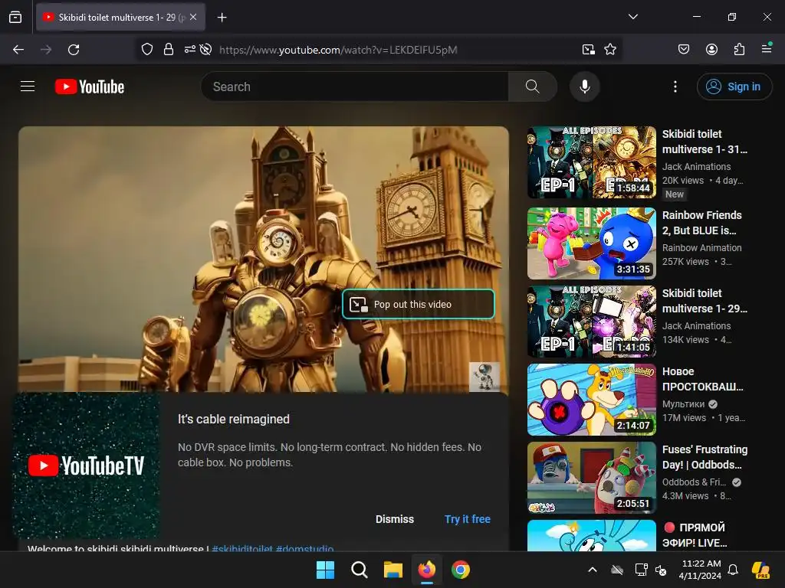Open the Новое ПРОСТОКВАШ video thumbnail
The height and width of the screenshot is (588, 785).
[591, 400]
